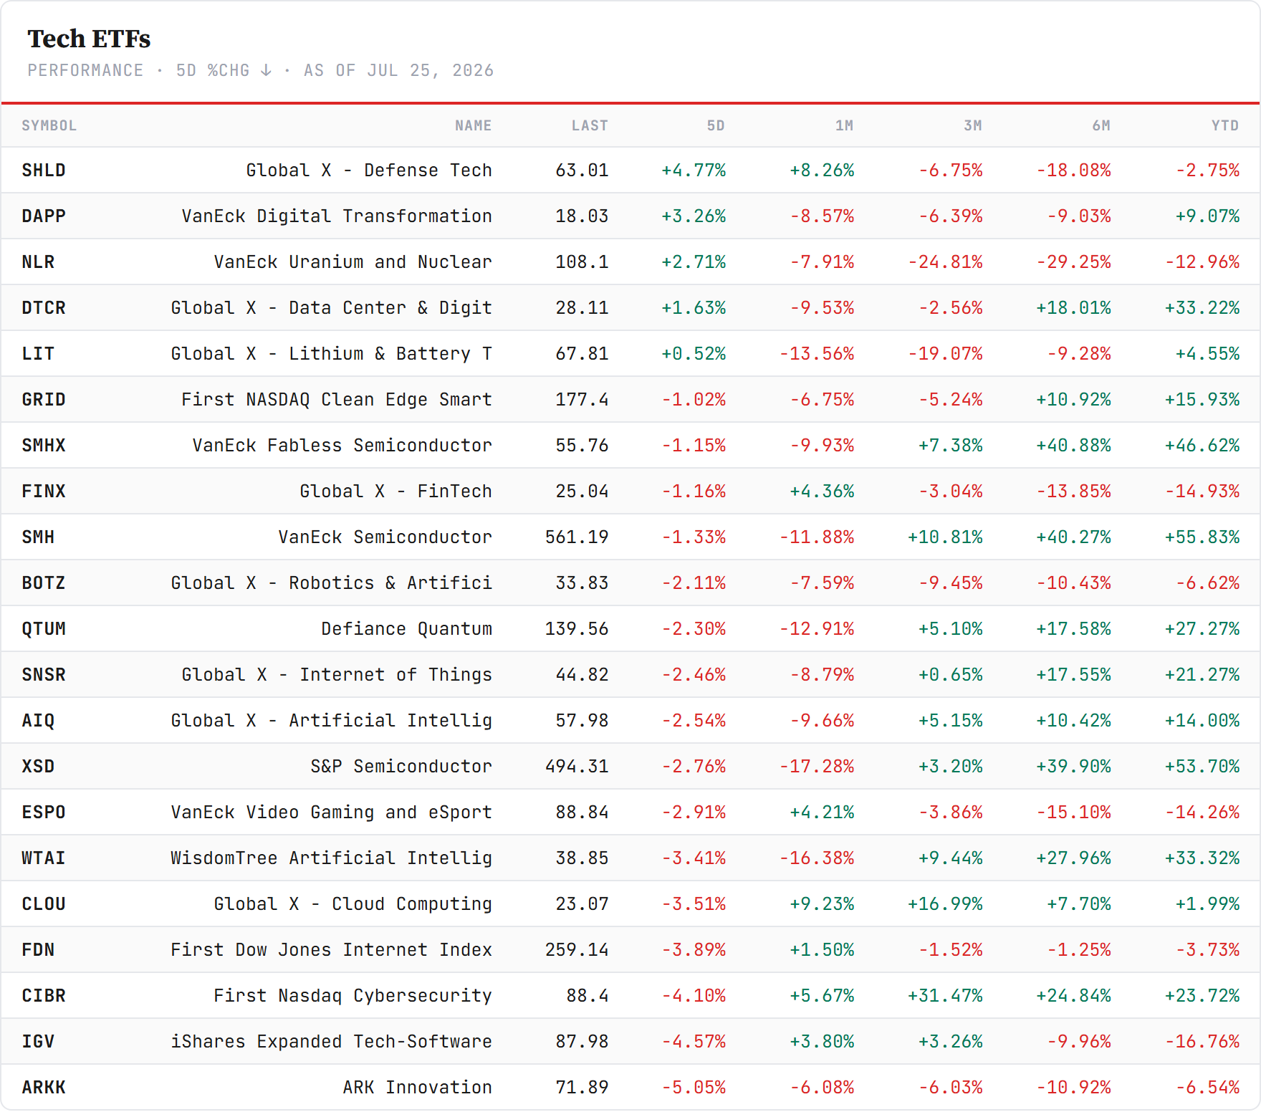Image resolution: width=1261 pixels, height=1112 pixels.
Task: Click CLOU 1M change +9.23%
Action: click(822, 904)
